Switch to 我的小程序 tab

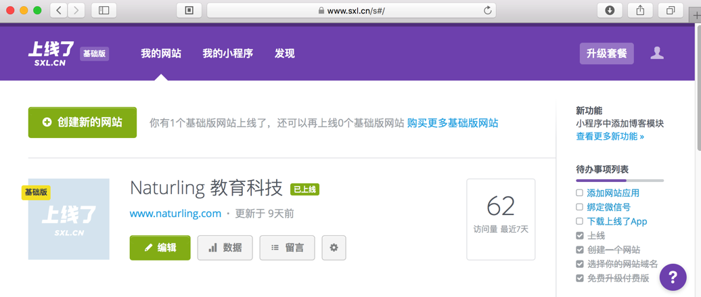click(x=228, y=53)
